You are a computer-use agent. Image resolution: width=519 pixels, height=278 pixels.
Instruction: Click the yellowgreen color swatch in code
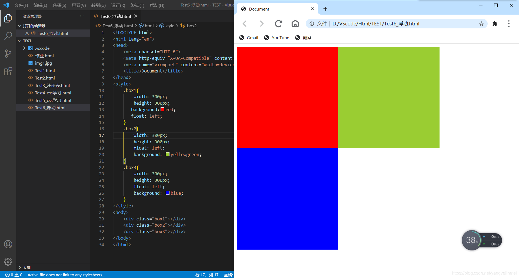(x=168, y=154)
